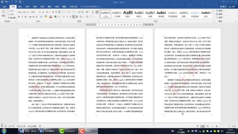Apply the Heading 2 style

pos(139,14)
